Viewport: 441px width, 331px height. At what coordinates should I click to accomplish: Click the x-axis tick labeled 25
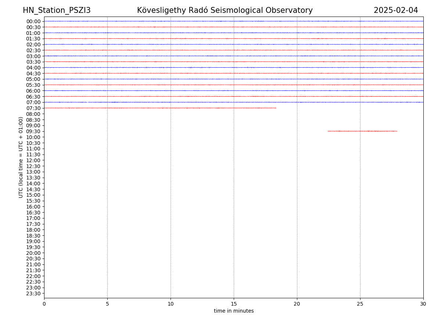[x=360, y=304]
